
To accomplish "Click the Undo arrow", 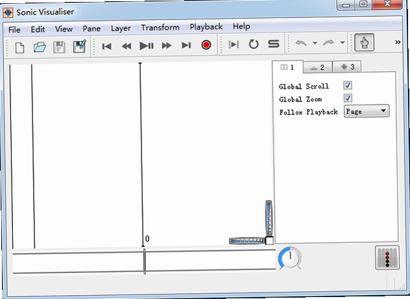I will tap(301, 43).
